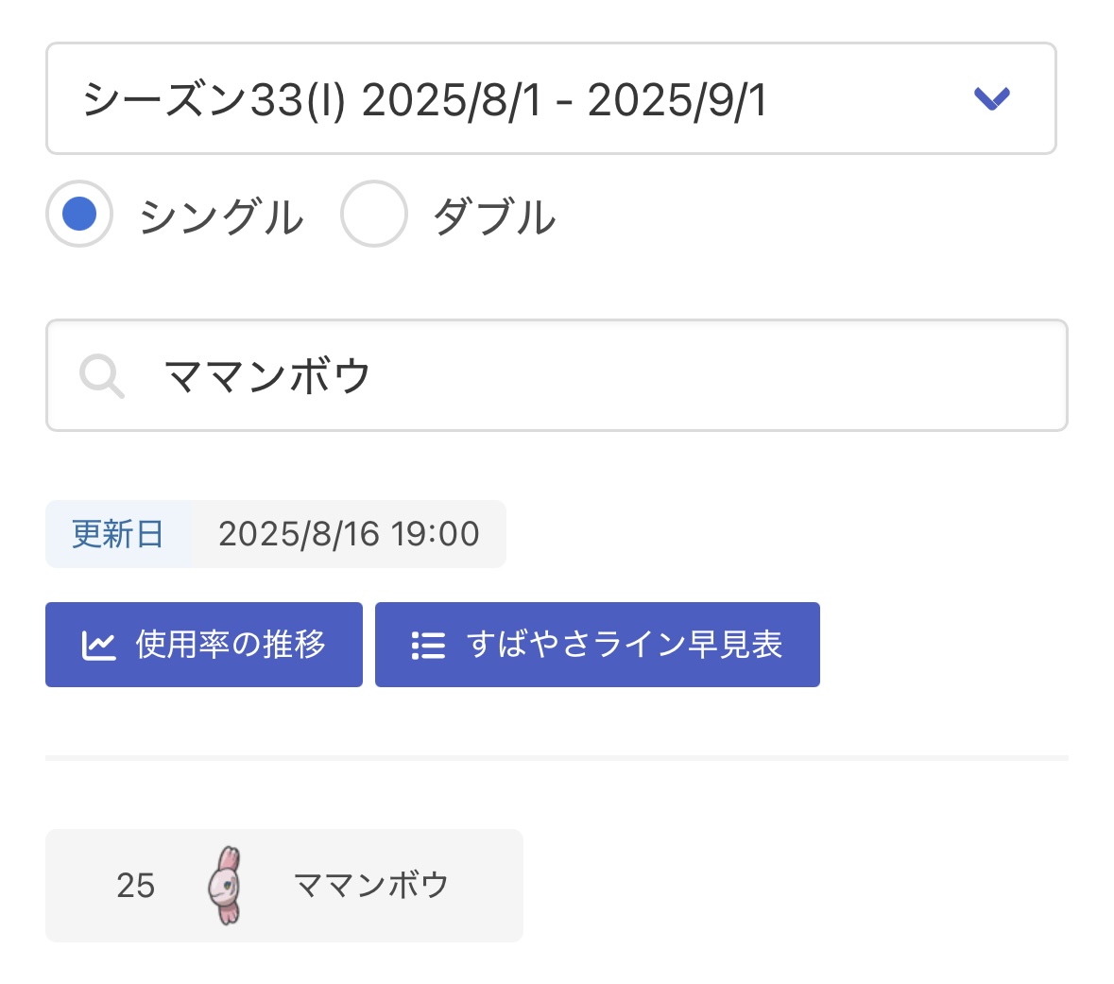The image size is (1114, 984).
Task: Click the 2025/8/16 19:00 update timestamp
Action: (349, 534)
